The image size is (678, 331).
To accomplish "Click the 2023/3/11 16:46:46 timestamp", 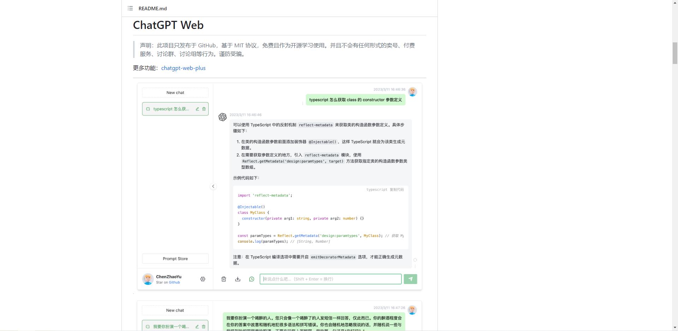I will click(245, 115).
